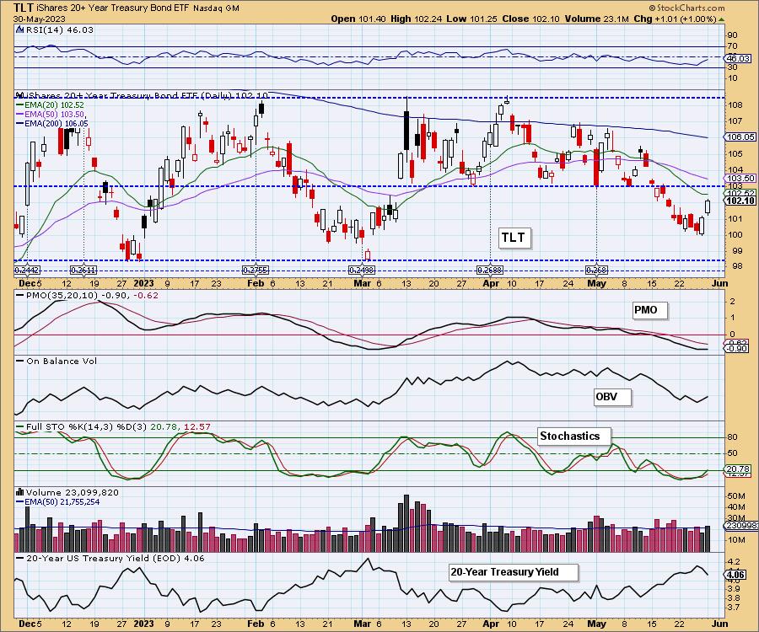Open the ©StockCharts.com link
This screenshot has width=759, height=632.
[x=686, y=8]
